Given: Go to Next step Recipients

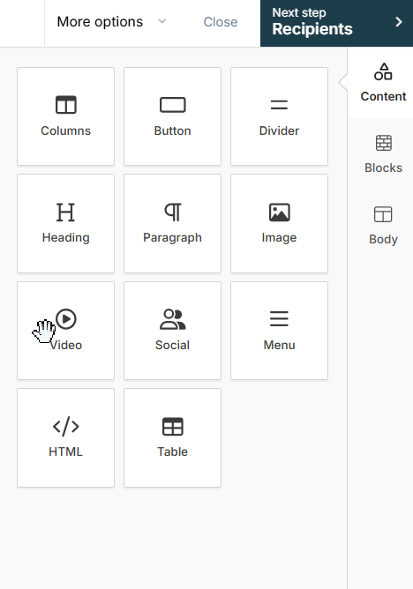Looking at the screenshot, I should 337,23.
